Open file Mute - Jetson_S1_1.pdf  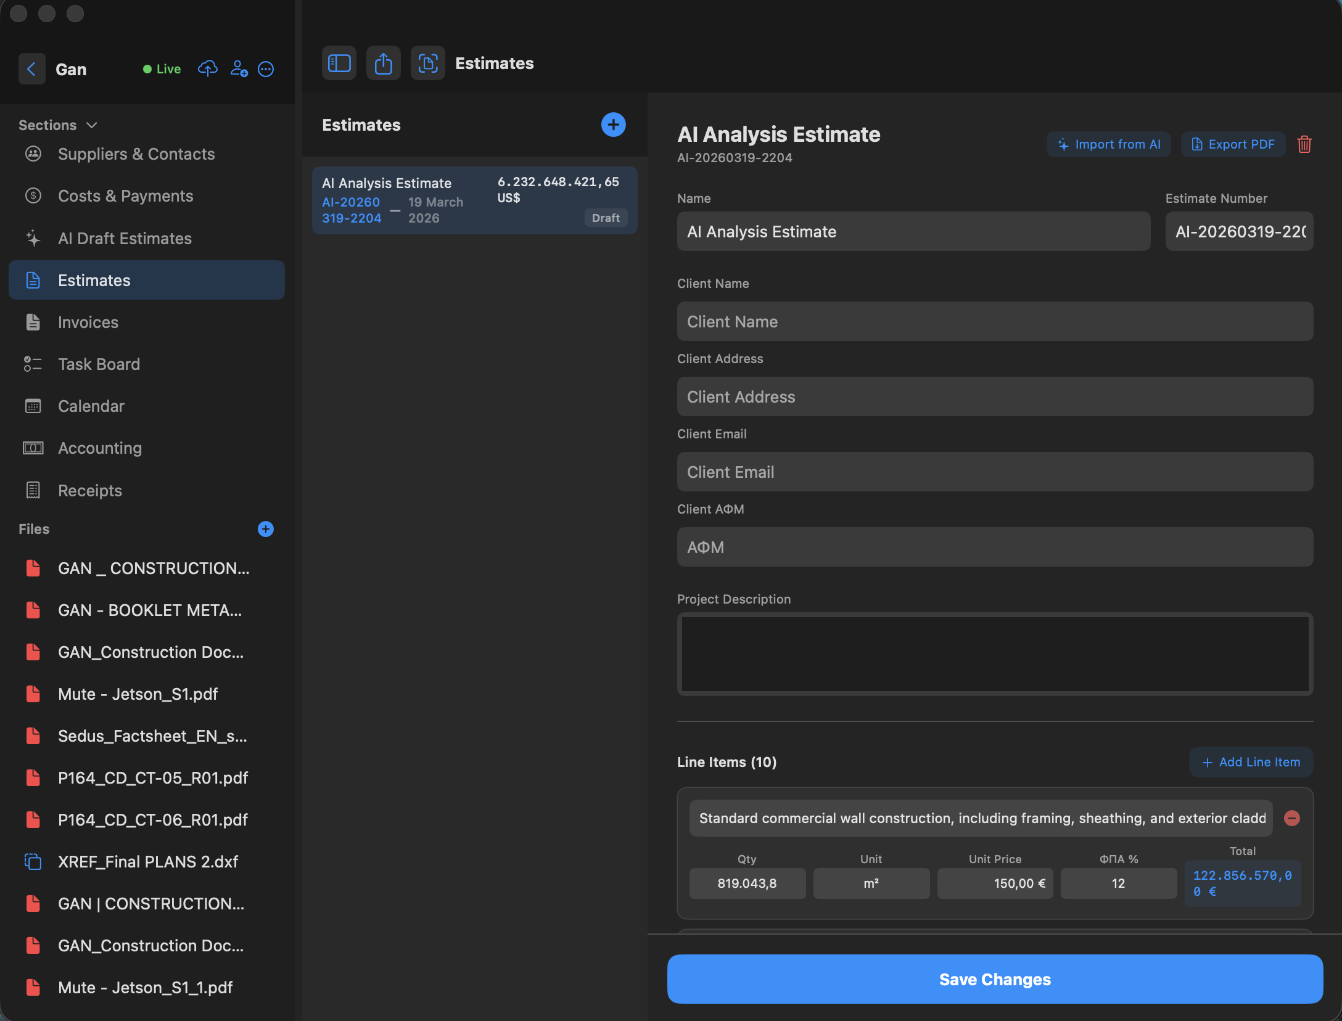point(147,988)
